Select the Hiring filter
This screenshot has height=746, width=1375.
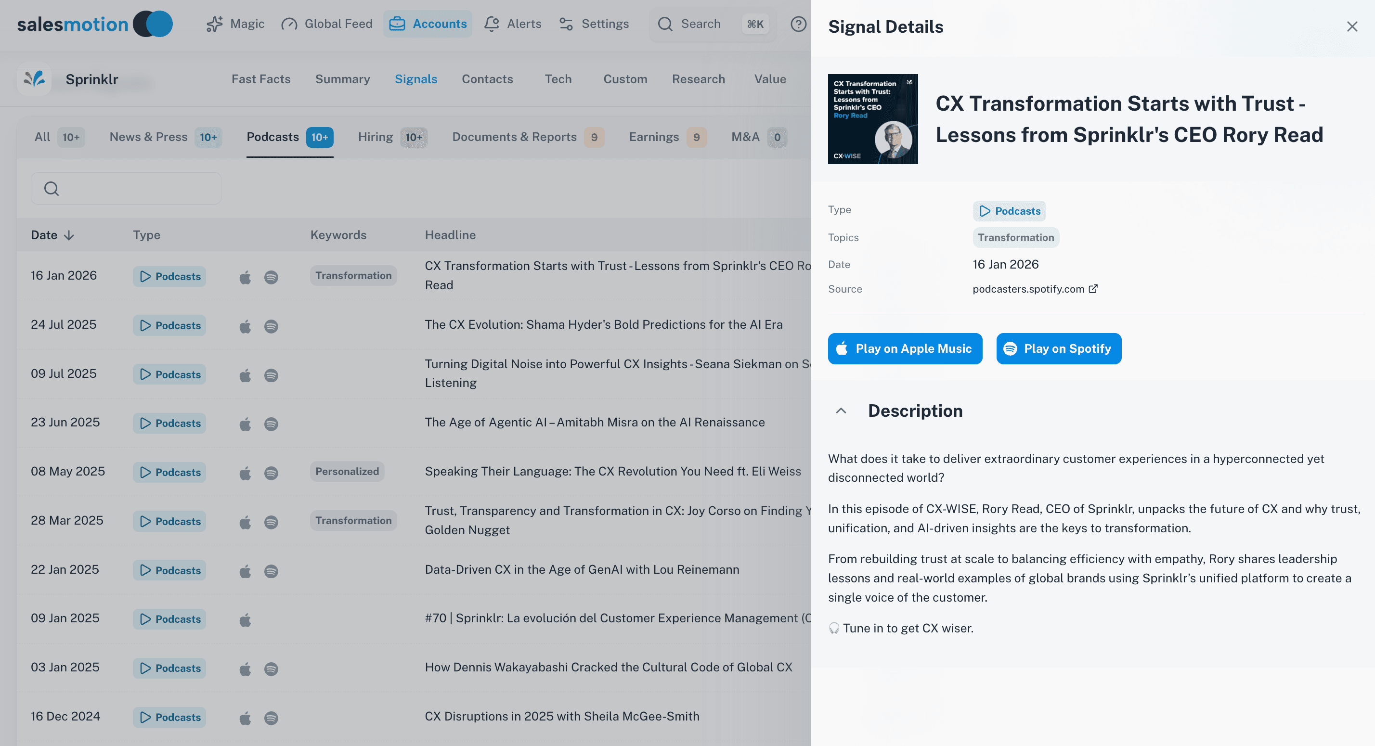[392, 137]
